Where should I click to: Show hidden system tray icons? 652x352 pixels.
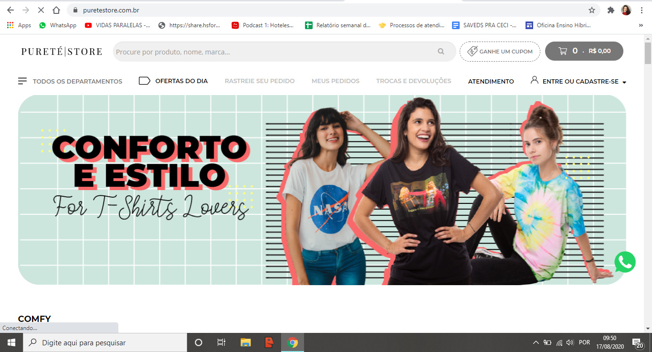point(536,342)
